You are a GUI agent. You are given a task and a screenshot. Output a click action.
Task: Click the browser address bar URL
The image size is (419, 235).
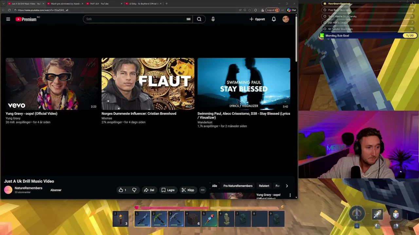click(x=43, y=10)
